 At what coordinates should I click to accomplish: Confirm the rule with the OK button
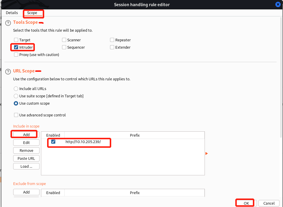246,203
